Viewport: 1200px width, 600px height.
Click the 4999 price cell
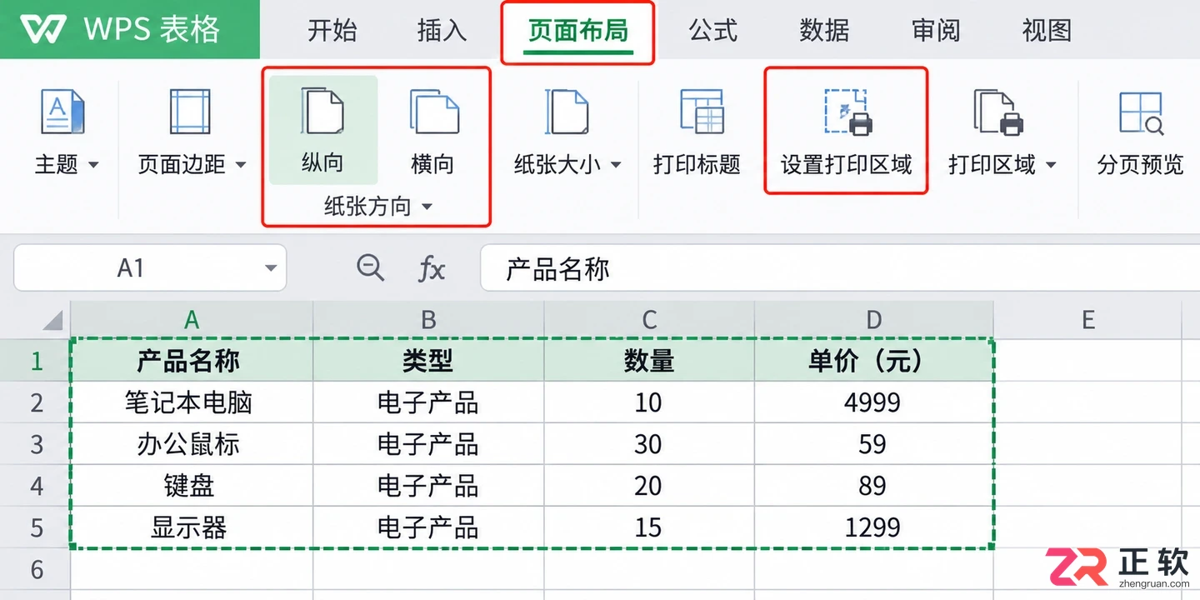pos(873,402)
